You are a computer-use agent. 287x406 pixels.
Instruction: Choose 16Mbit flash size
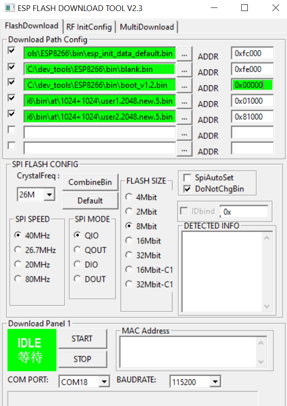(143, 240)
